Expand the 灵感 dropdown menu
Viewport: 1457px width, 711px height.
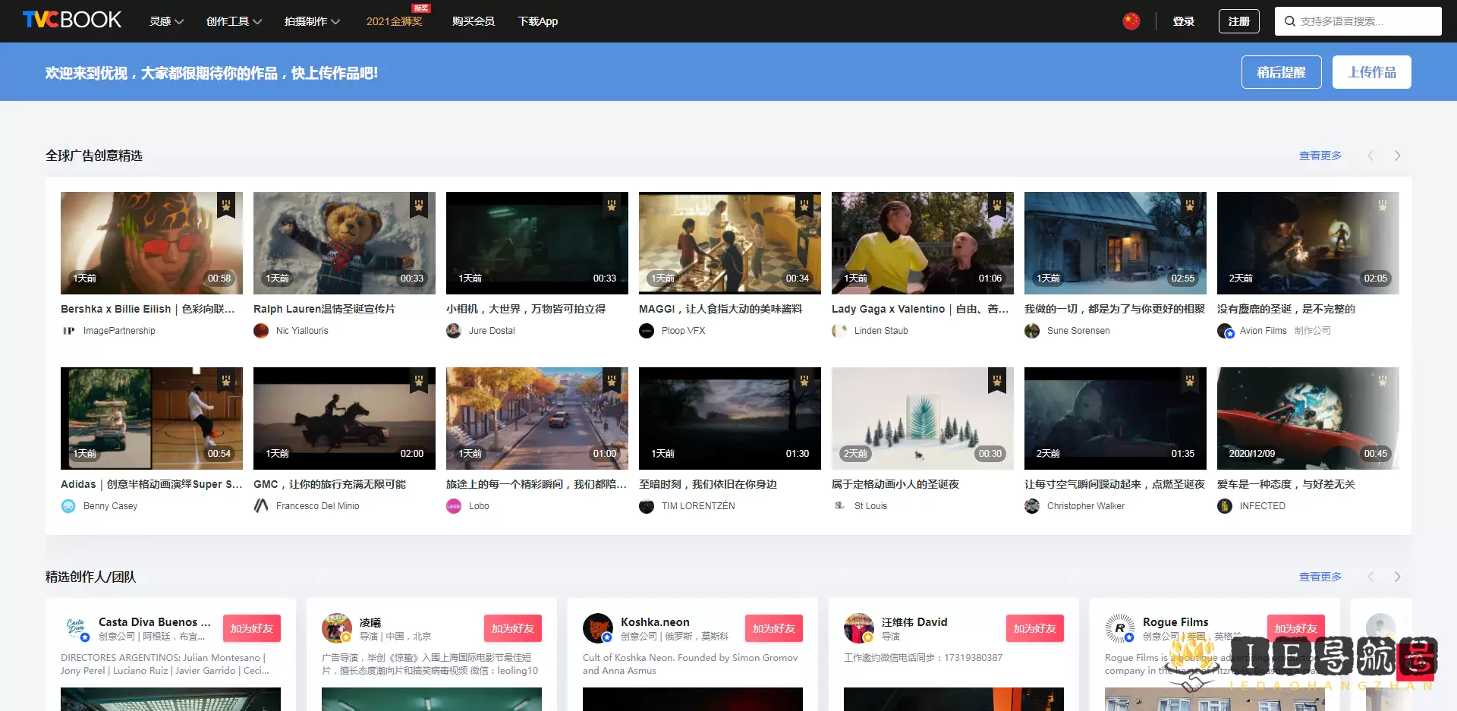point(166,21)
